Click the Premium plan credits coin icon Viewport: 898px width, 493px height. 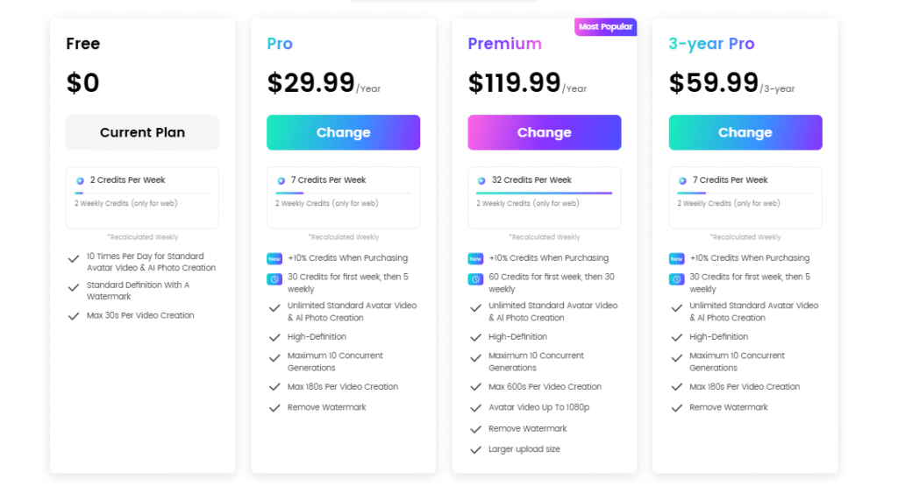tap(481, 180)
